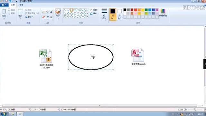Choose the Right triangle shape
The image size is (206, 116).
tap(65, 13)
